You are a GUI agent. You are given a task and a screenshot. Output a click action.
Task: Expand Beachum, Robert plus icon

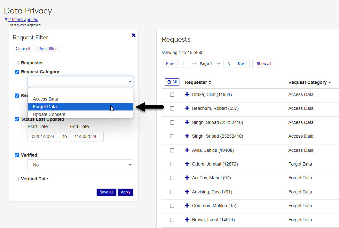pyautogui.click(x=187, y=108)
